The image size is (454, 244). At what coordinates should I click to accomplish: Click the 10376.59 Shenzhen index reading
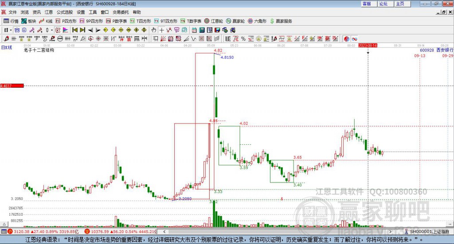pyautogui.click(x=100, y=232)
